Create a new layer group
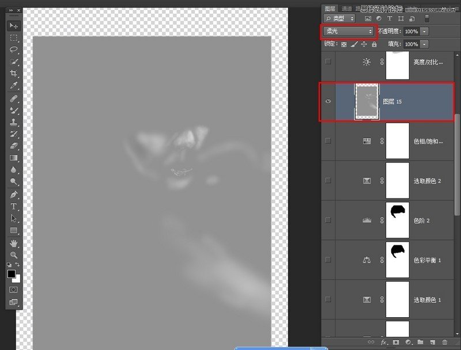 (x=421, y=342)
